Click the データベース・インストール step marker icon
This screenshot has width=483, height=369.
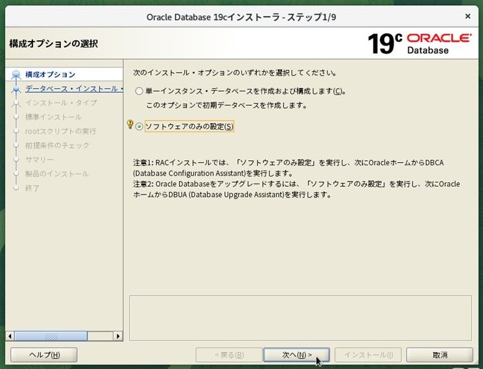click(16, 89)
